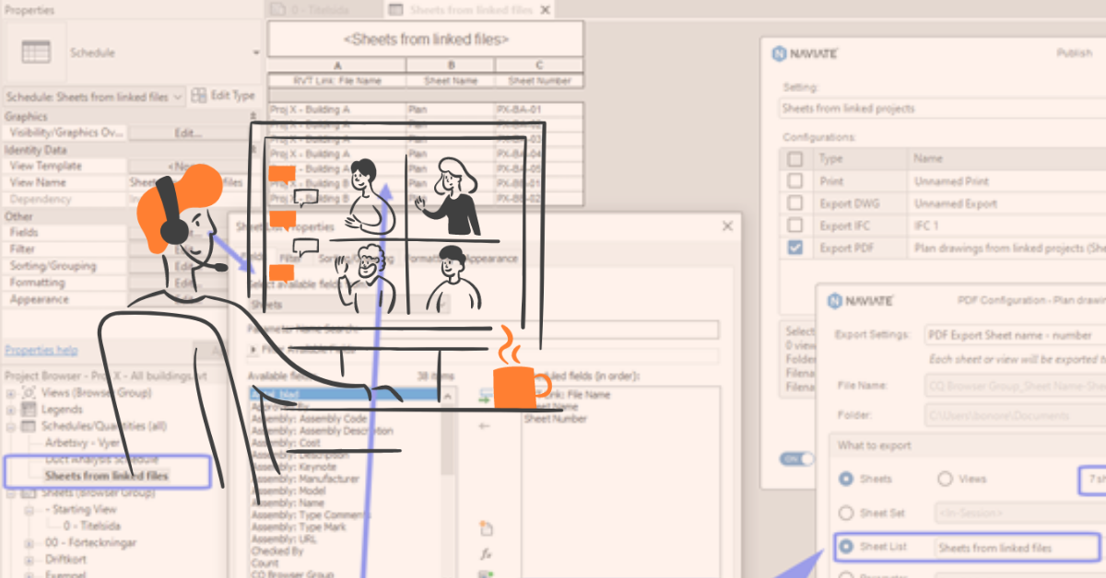Screen dimensions: 1106x578
Task: Open the Sorting/Grouping tab in Schedule Properties
Action: pos(355,259)
